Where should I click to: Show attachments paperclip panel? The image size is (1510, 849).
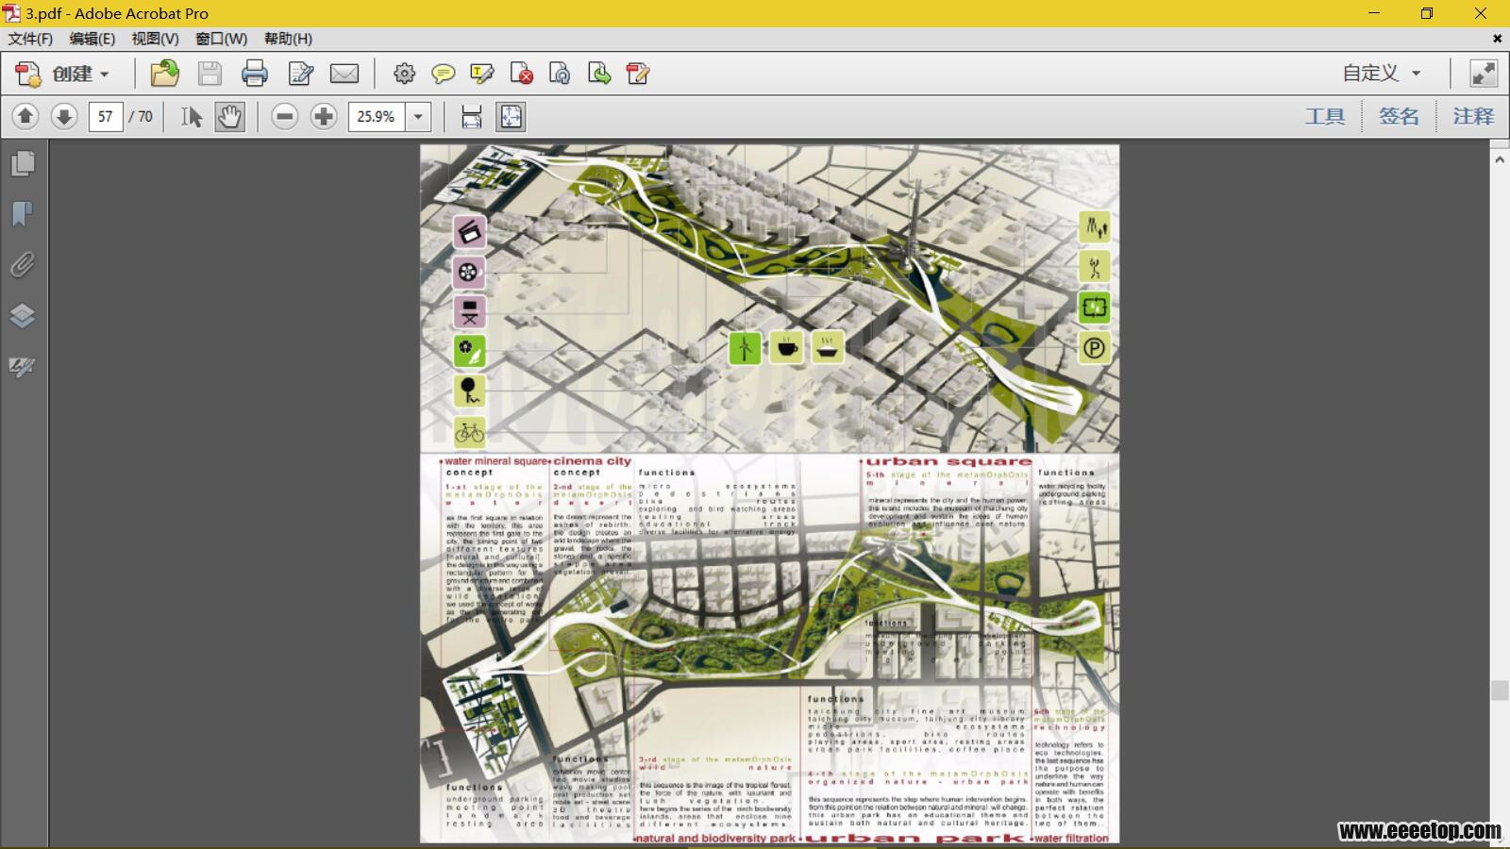(23, 265)
